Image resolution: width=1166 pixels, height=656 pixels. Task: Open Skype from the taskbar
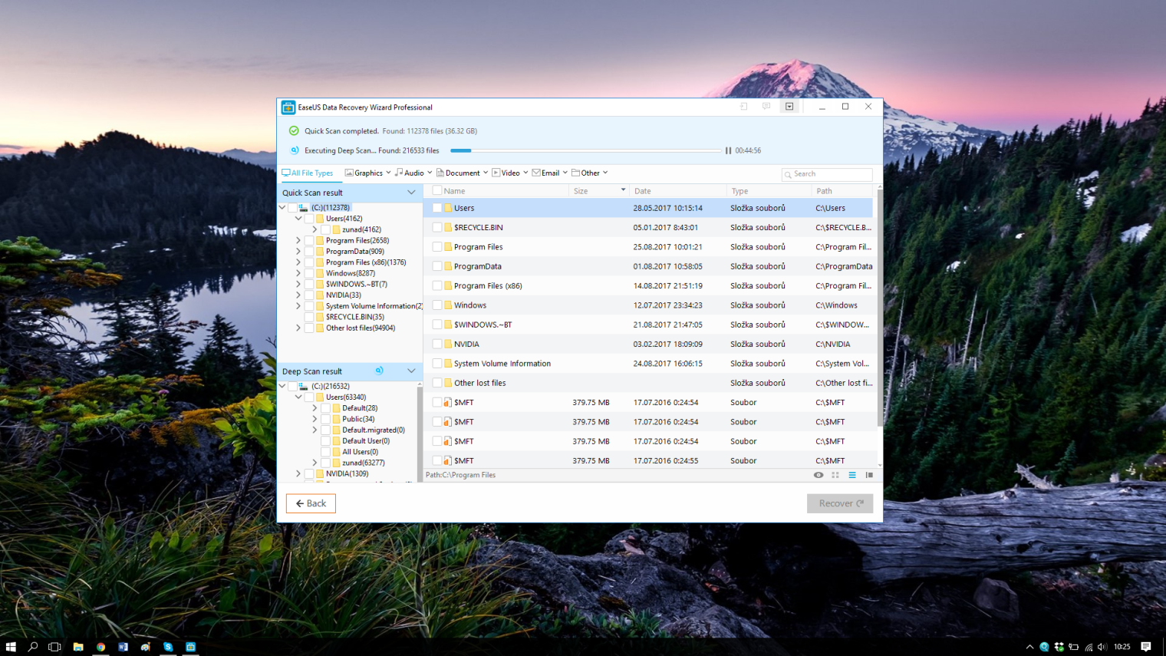pyautogui.click(x=168, y=647)
